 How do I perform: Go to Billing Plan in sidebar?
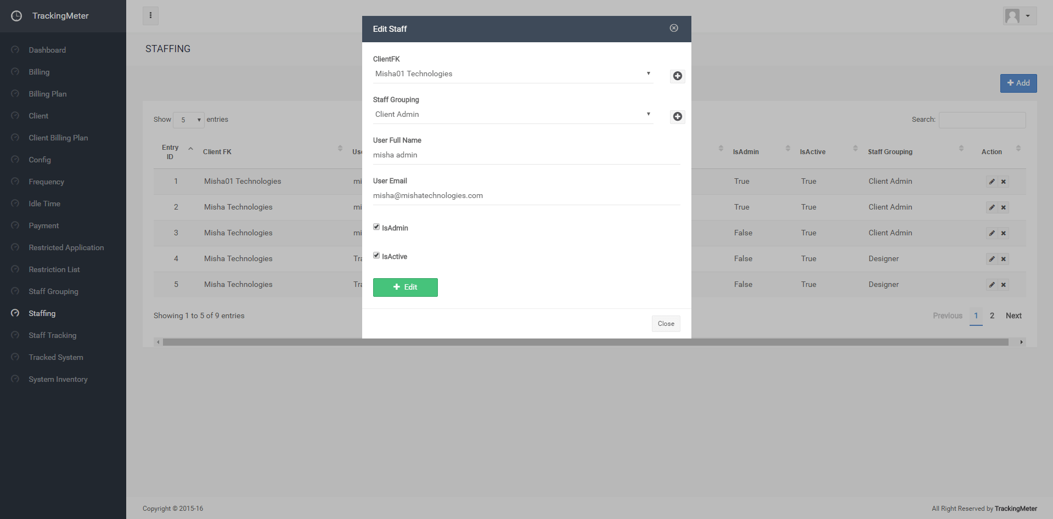(47, 94)
